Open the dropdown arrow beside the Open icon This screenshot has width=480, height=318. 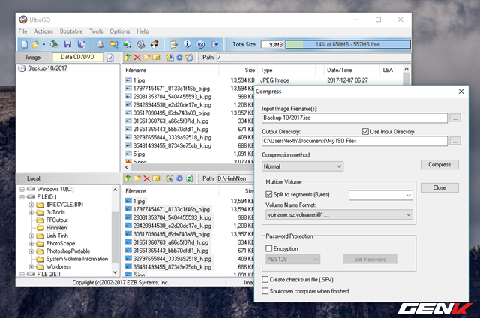(43, 45)
